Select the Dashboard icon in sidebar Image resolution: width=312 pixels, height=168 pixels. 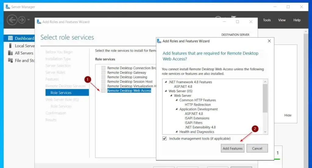[10, 38]
